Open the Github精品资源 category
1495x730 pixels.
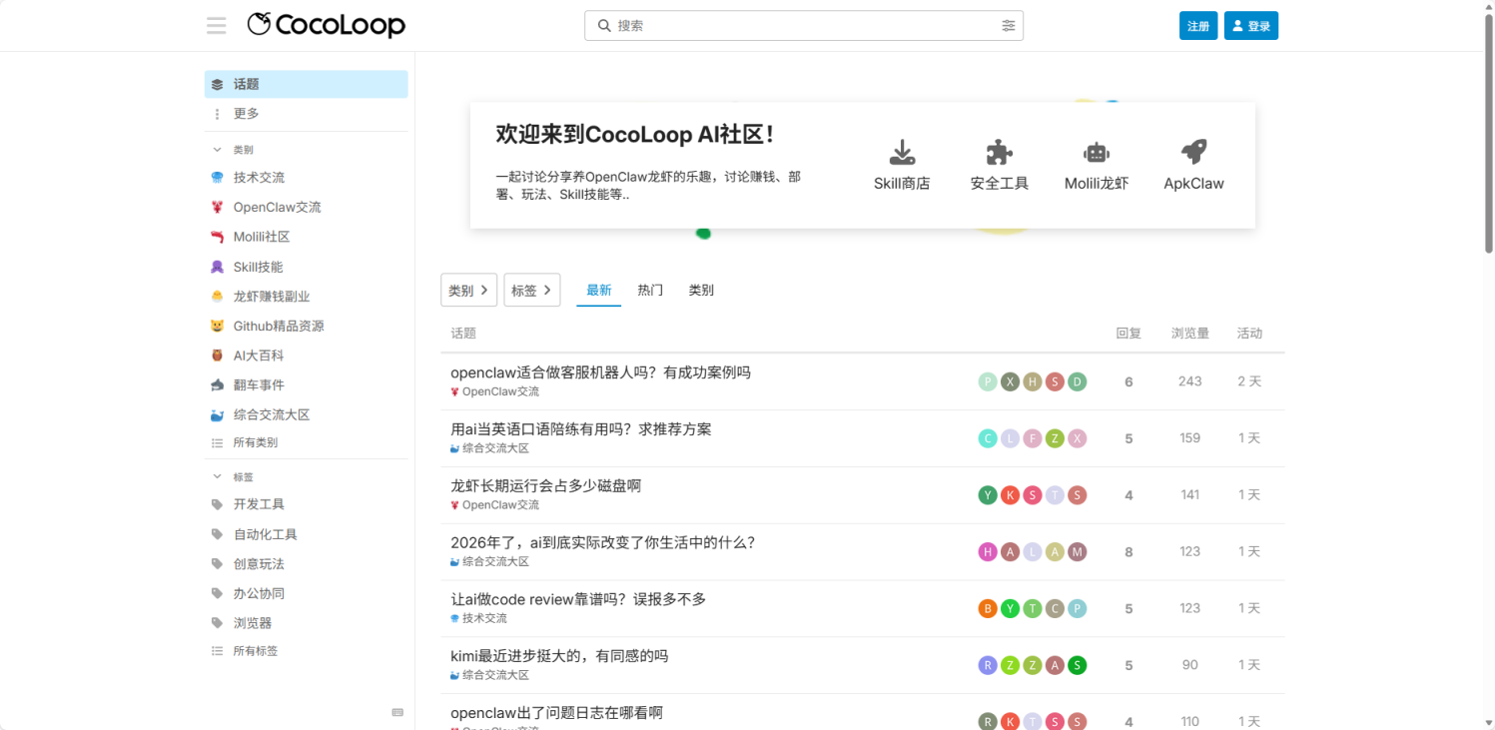click(306, 326)
